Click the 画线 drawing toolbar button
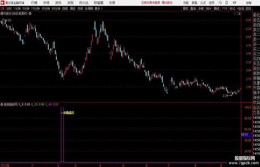Screen dimensions: 260x167 click(217, 9)
